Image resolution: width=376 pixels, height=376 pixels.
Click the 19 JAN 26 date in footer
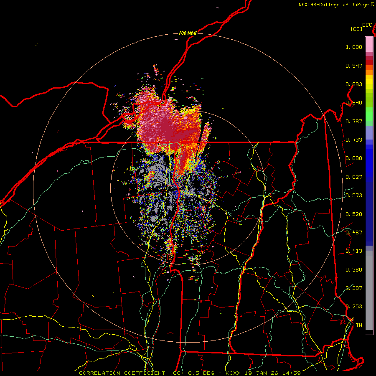[x=262, y=373]
